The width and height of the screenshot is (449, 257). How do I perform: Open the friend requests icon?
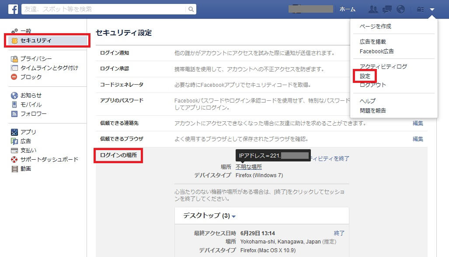(x=373, y=10)
